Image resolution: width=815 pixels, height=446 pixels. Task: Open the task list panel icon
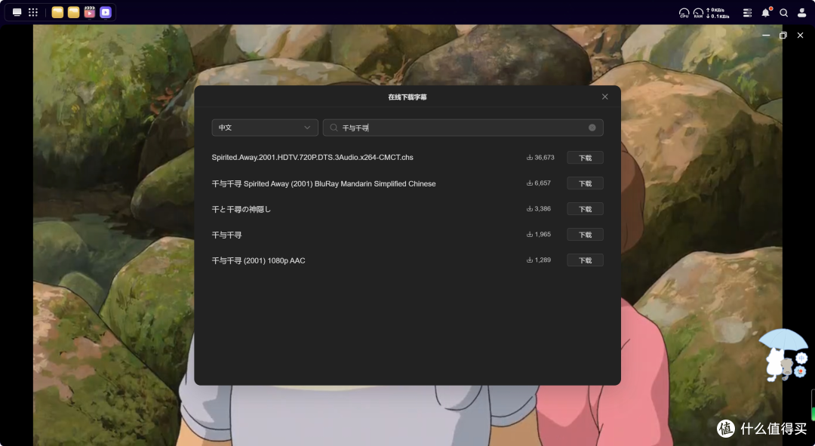(x=747, y=13)
